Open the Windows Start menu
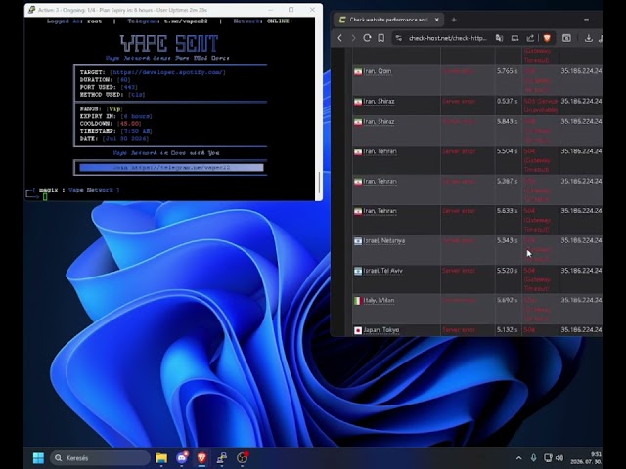The image size is (626, 469). point(39,458)
